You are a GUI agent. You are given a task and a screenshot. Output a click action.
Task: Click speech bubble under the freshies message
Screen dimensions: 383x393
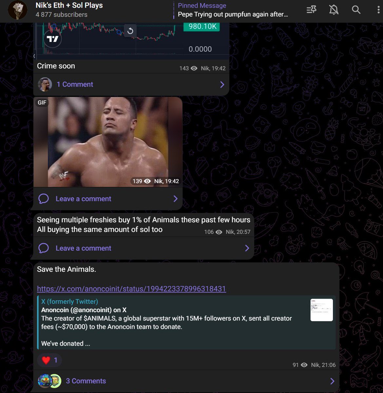44,248
